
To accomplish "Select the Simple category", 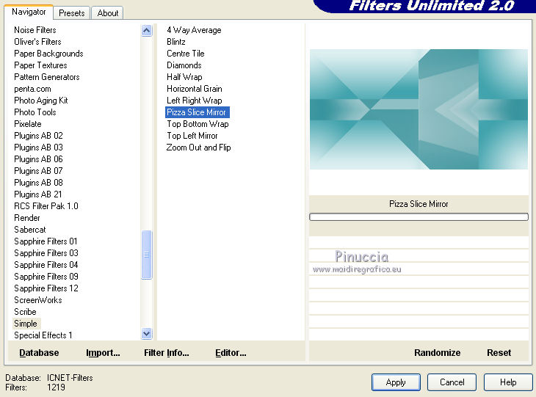I will click(26, 323).
